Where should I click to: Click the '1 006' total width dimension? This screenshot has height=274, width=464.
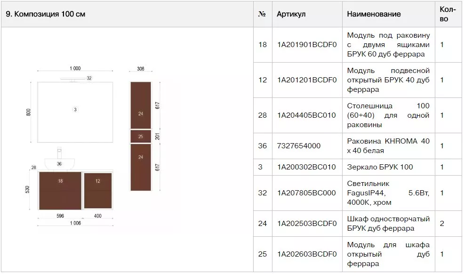(x=75, y=223)
